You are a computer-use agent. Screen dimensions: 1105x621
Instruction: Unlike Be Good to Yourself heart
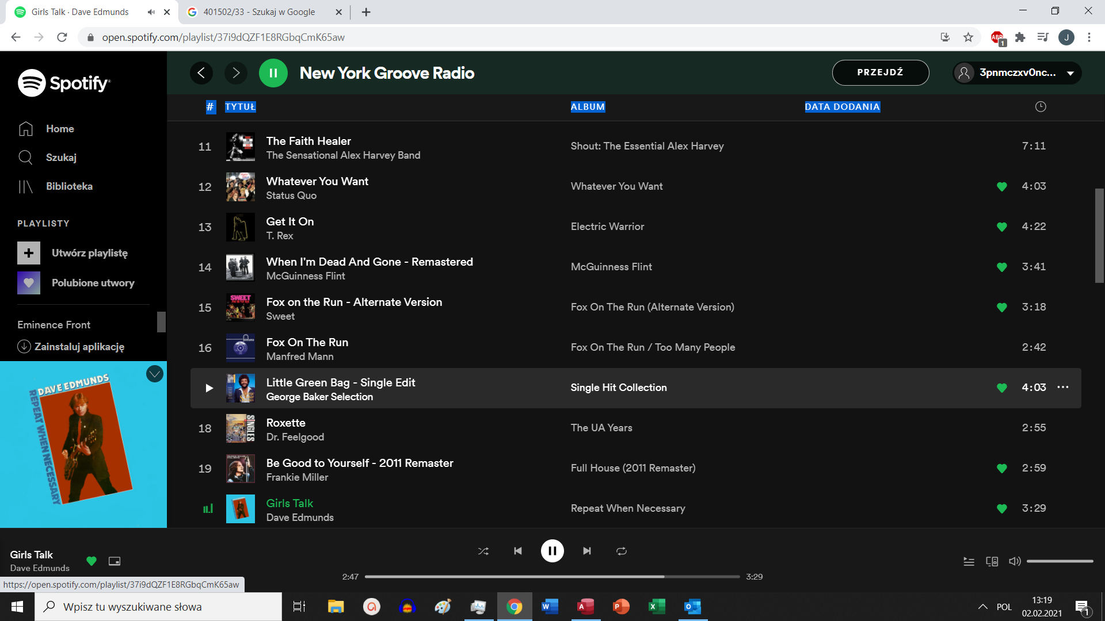point(1002,469)
